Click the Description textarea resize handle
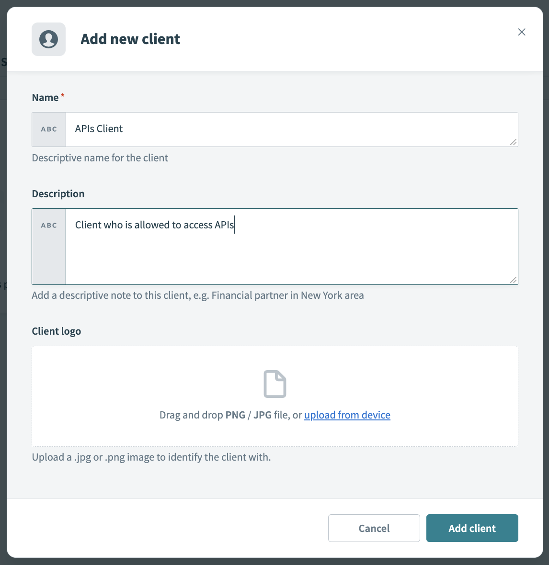The height and width of the screenshot is (565, 549). click(514, 280)
